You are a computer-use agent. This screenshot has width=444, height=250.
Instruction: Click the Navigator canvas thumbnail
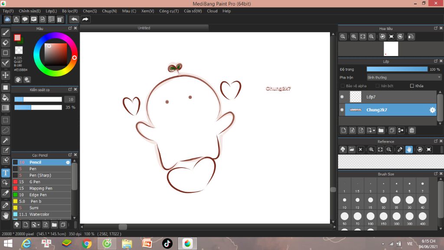[x=391, y=49]
